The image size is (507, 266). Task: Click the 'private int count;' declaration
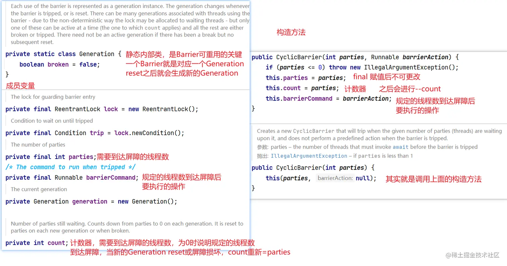[37, 243]
